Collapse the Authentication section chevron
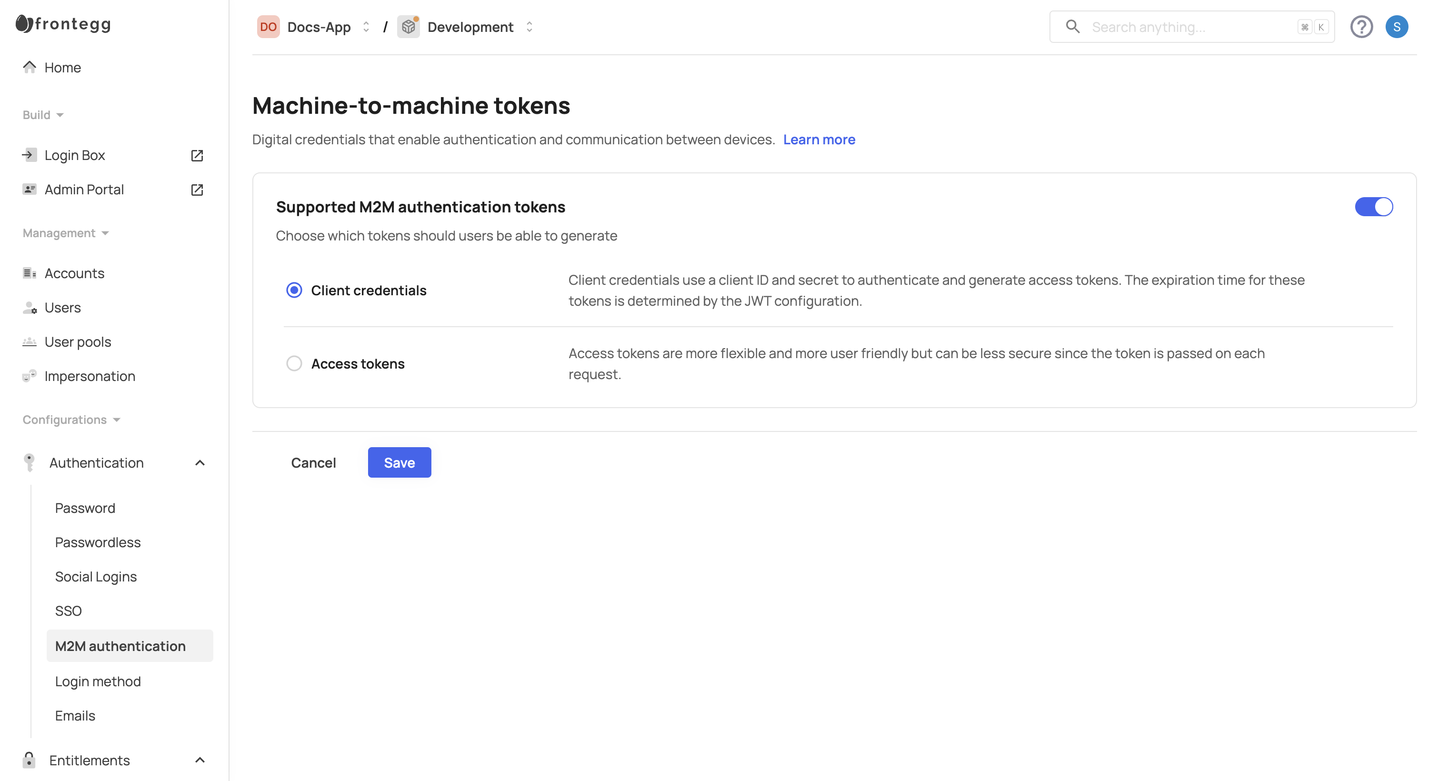The image size is (1438, 781). point(200,463)
